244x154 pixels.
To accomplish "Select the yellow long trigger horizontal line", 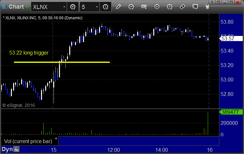I will point(62,62).
